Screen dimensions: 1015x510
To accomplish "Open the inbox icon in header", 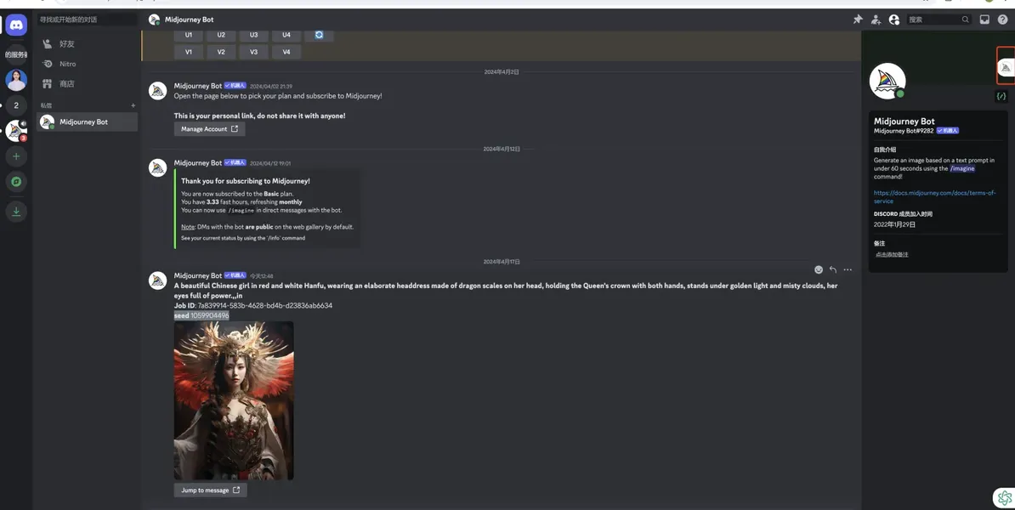I will pos(984,20).
